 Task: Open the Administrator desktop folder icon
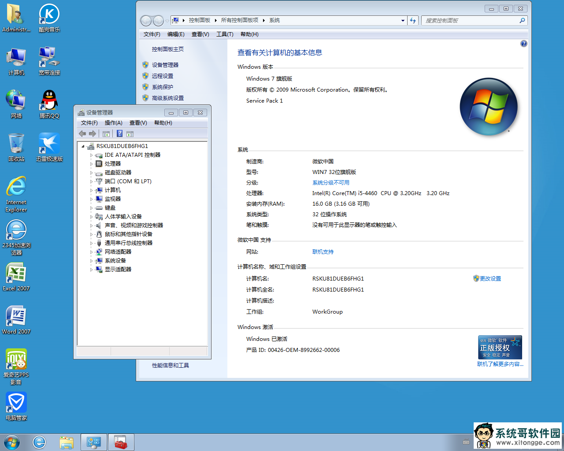coord(16,18)
